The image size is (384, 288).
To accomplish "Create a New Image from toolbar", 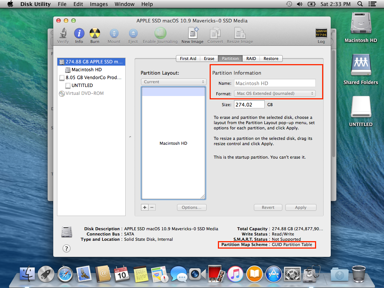I will point(193,33).
